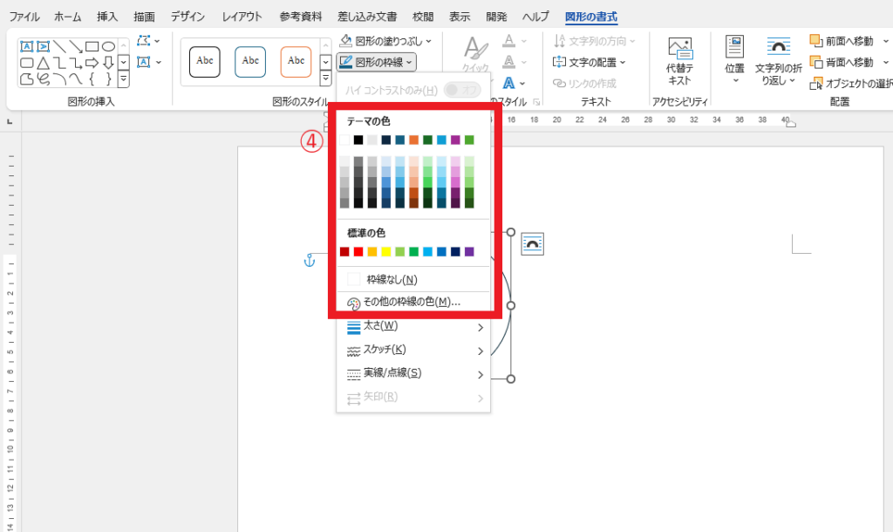Open 前面へ移動 dropdown arrow
The image size is (893, 532).
pyautogui.click(x=886, y=41)
